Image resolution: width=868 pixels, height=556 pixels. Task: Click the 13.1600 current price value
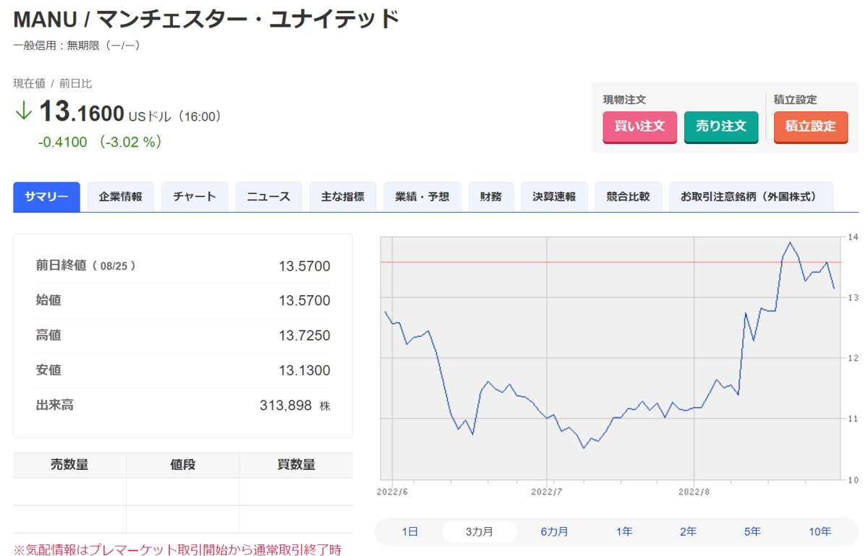pos(81,112)
